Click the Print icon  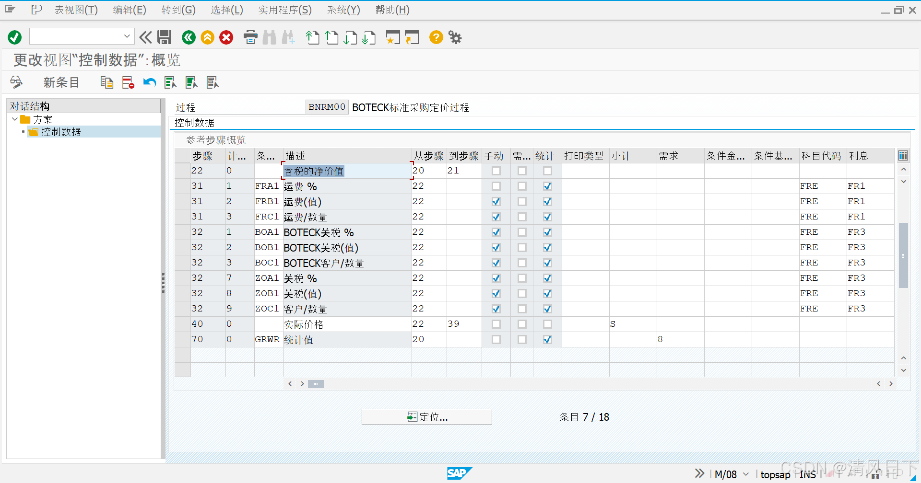click(250, 37)
